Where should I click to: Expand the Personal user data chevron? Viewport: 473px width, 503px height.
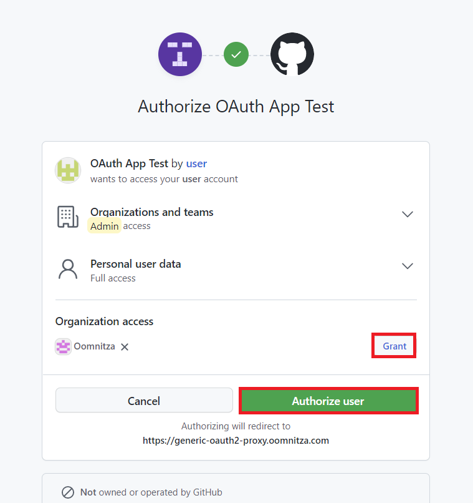click(408, 266)
